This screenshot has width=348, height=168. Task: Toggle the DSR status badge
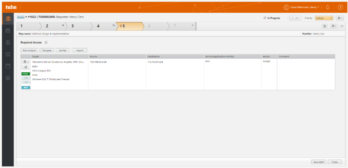pos(26,78)
